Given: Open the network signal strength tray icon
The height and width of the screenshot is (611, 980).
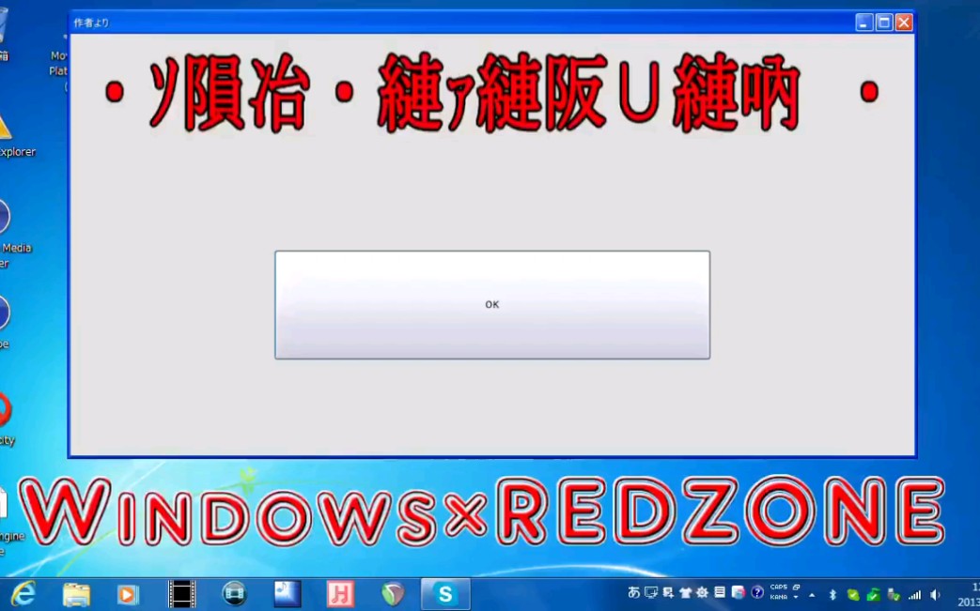Looking at the screenshot, I should click(914, 595).
